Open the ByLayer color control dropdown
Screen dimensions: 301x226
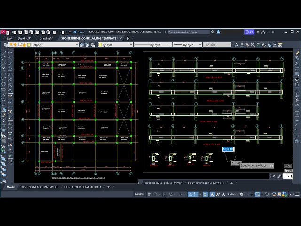[x=115, y=45]
